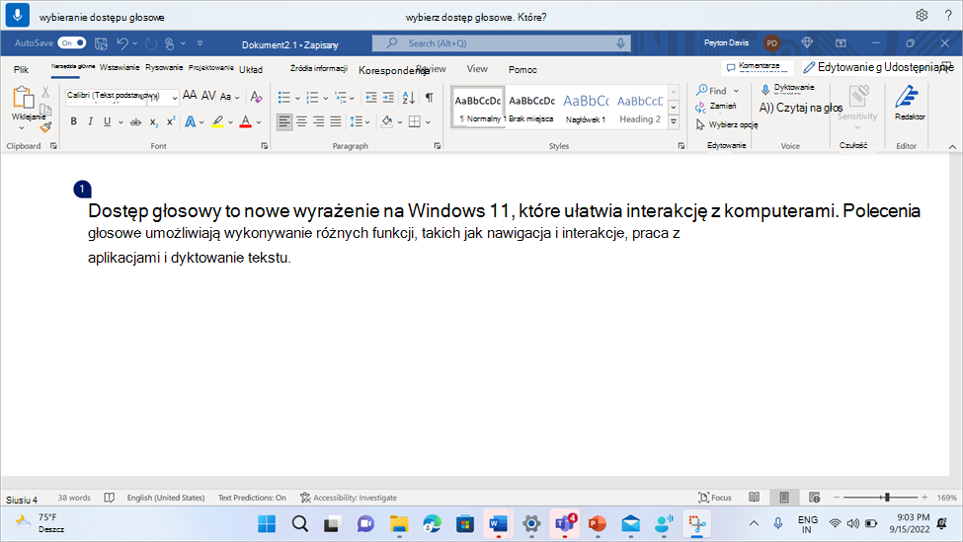Collapse the ribbon chevron
Viewport: 963px width, 542px height.
click(x=952, y=147)
